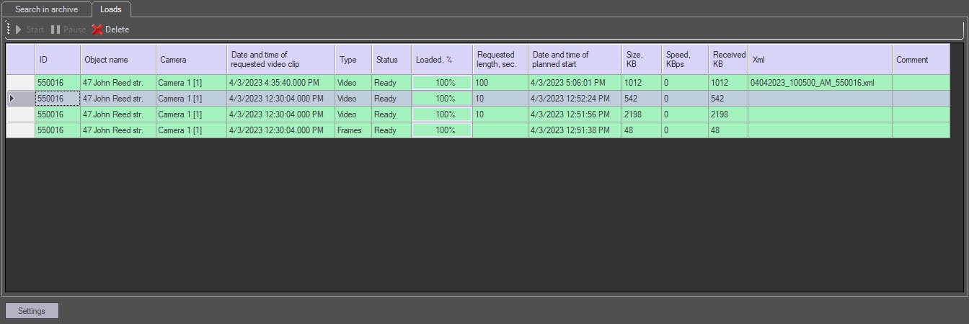
Task: Sort by the ID column header
Action: pyautogui.click(x=58, y=60)
